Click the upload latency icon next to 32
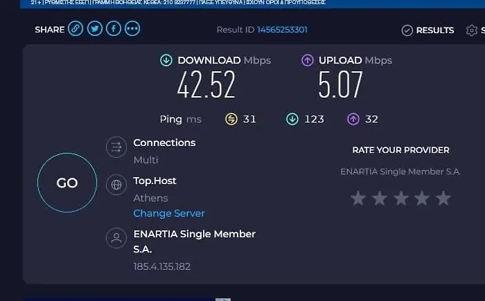The width and height of the screenshot is (485, 301). tap(353, 119)
